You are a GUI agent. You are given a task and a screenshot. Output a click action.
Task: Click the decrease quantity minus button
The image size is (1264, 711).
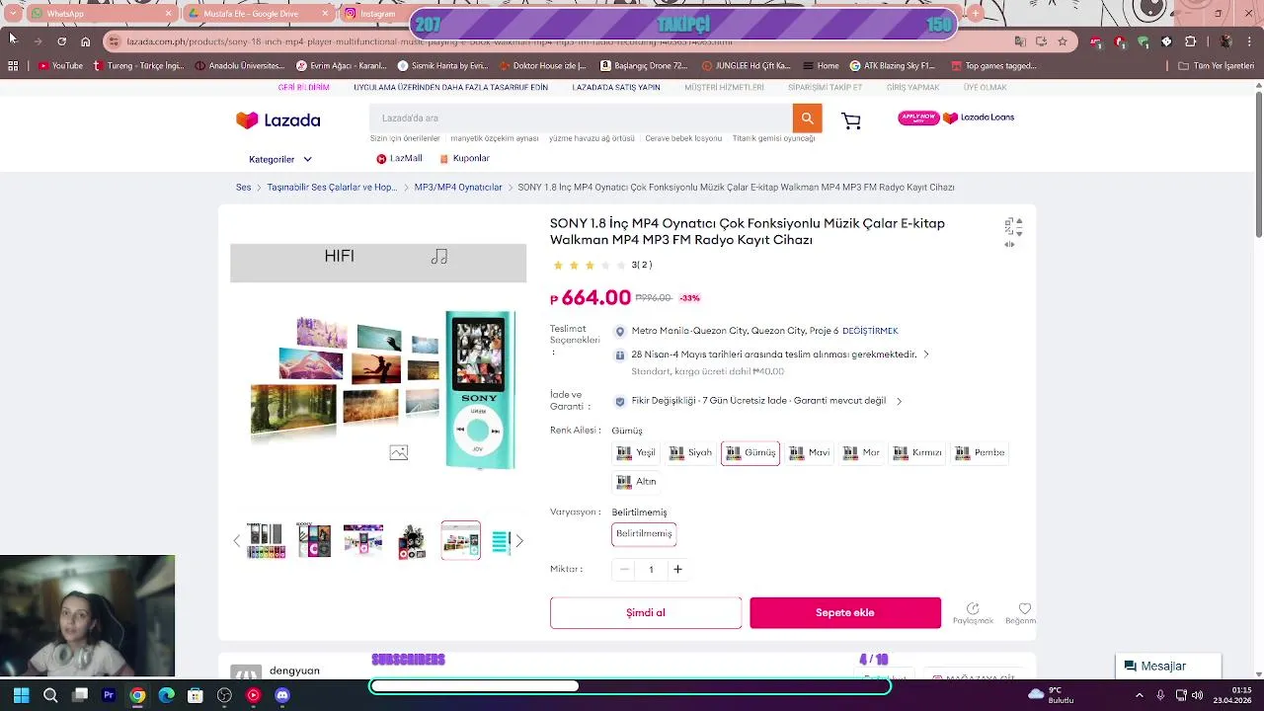(x=624, y=569)
